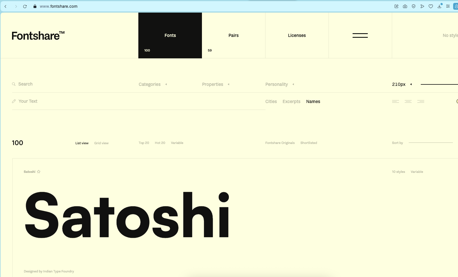458x277 pixels.
Task: Select Excerpts preview text
Action: tap(291, 102)
